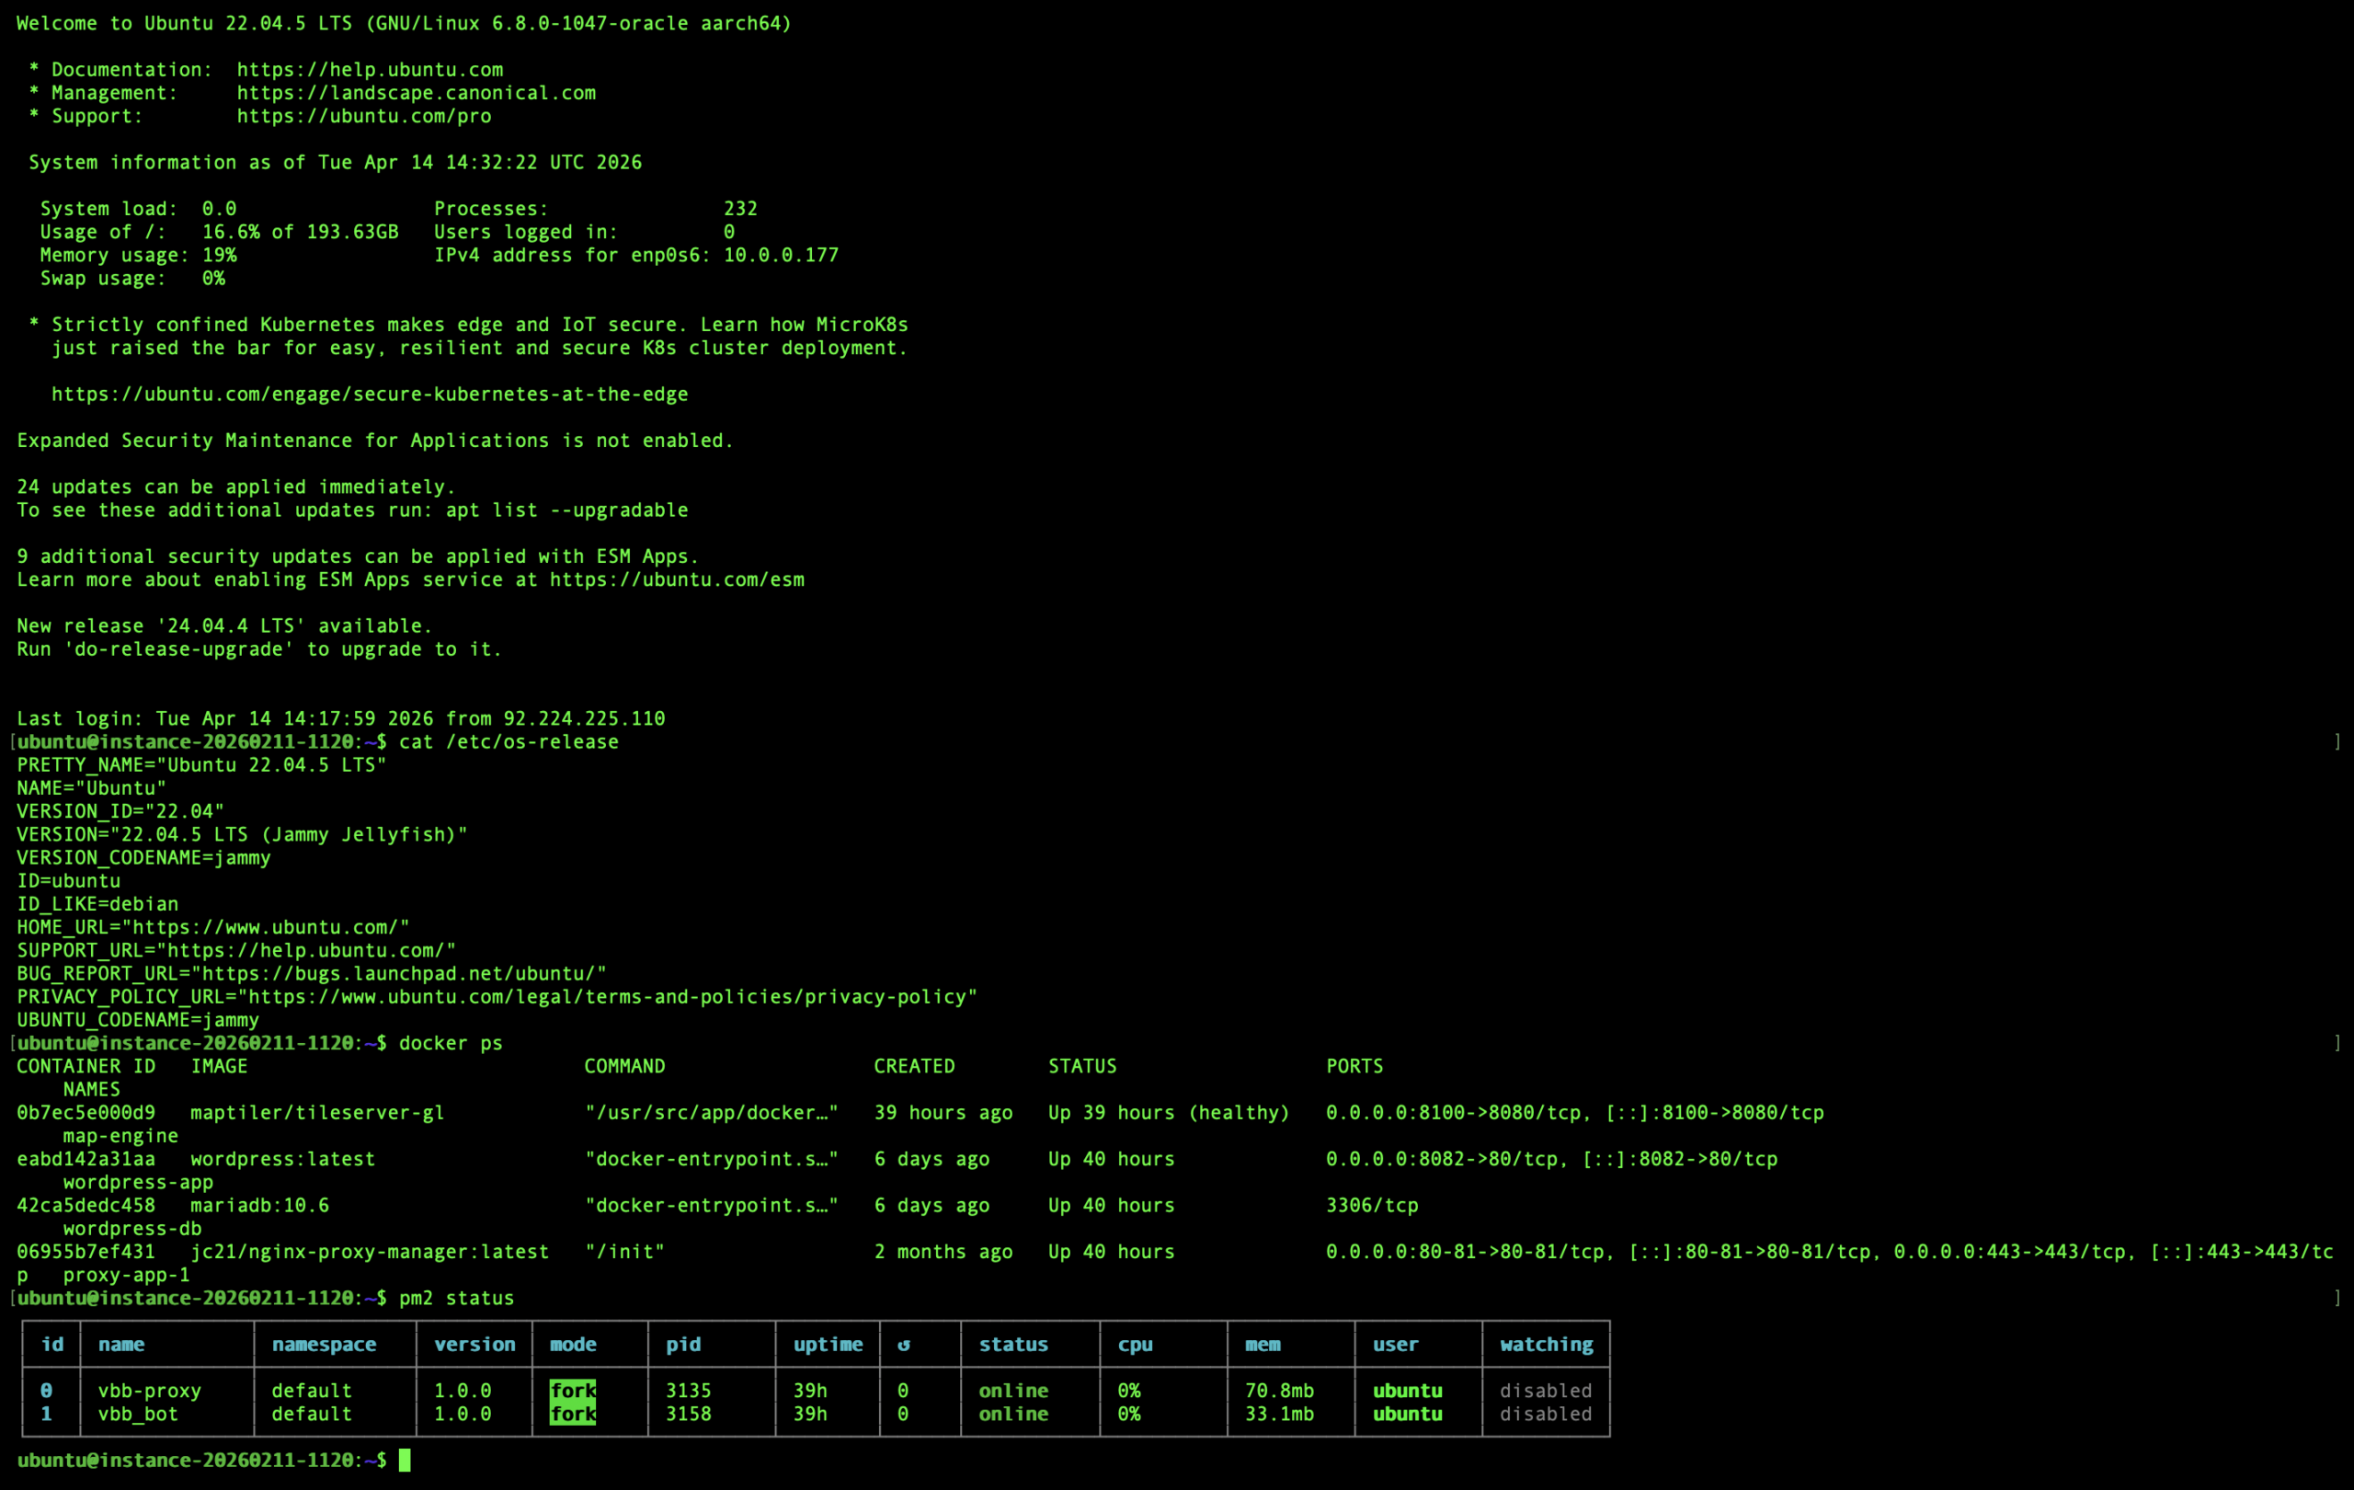Click the PORTS column header
This screenshot has height=1490, width=2354.
[1354, 1067]
